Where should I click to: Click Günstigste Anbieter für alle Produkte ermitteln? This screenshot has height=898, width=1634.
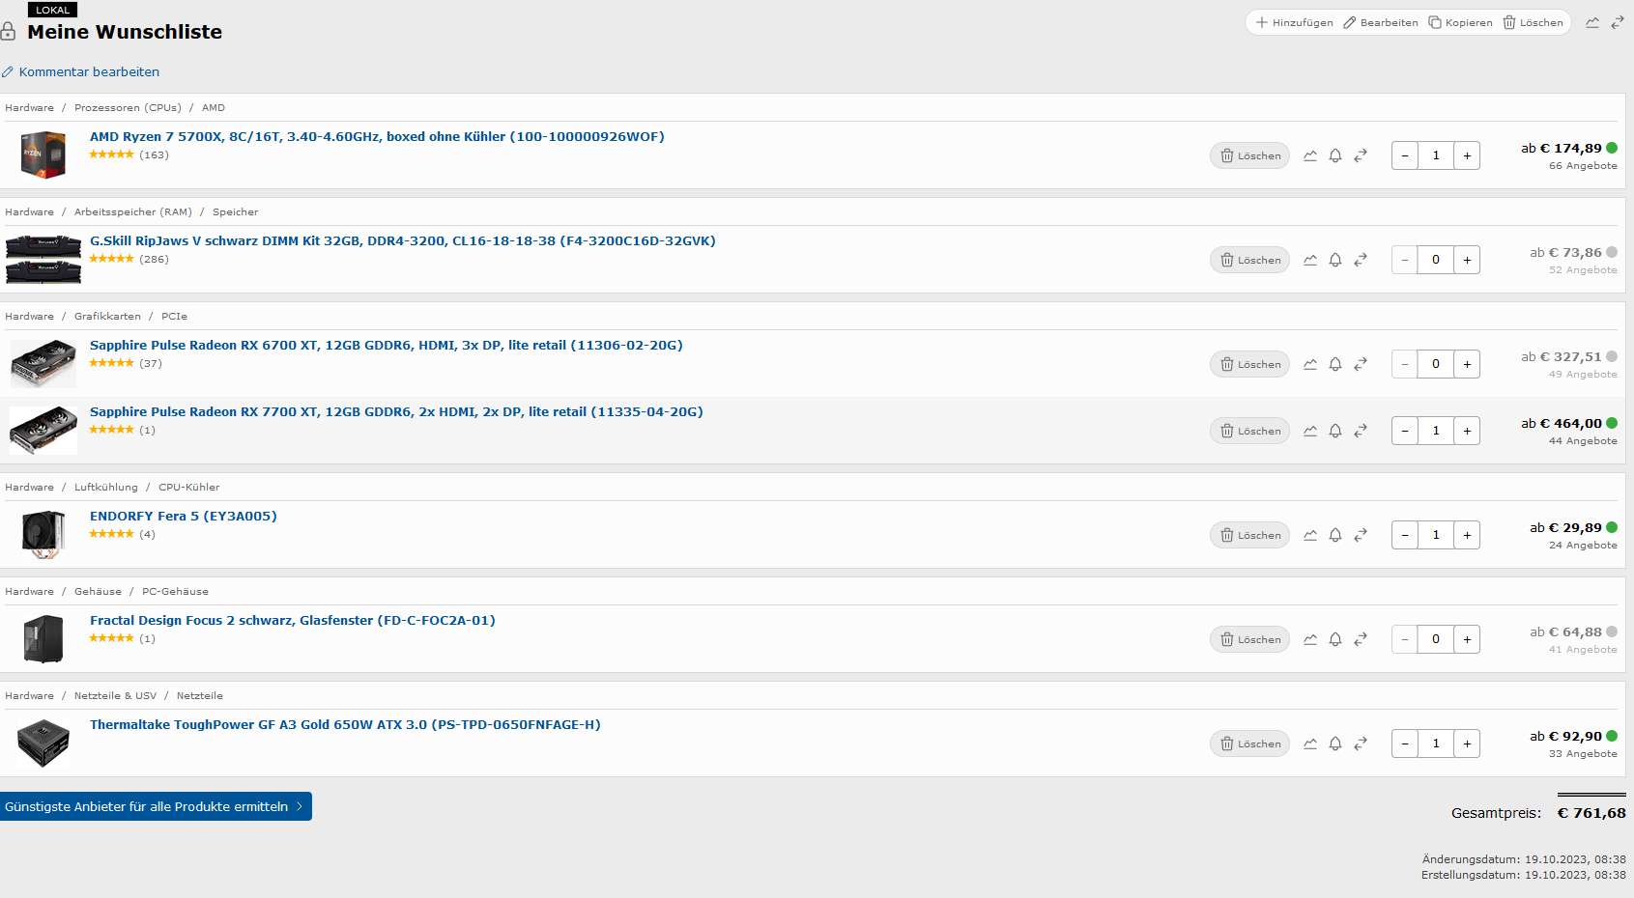click(x=156, y=806)
